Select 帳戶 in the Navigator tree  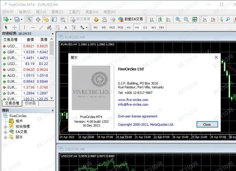(19, 121)
